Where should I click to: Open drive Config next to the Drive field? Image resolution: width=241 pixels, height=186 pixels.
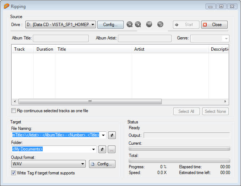[x=110, y=25]
